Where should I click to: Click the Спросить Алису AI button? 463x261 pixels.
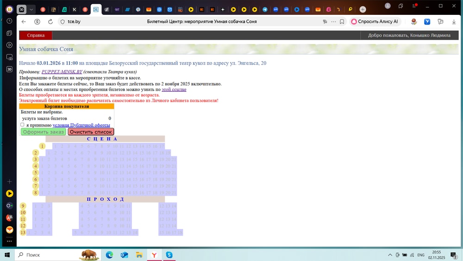click(x=374, y=22)
